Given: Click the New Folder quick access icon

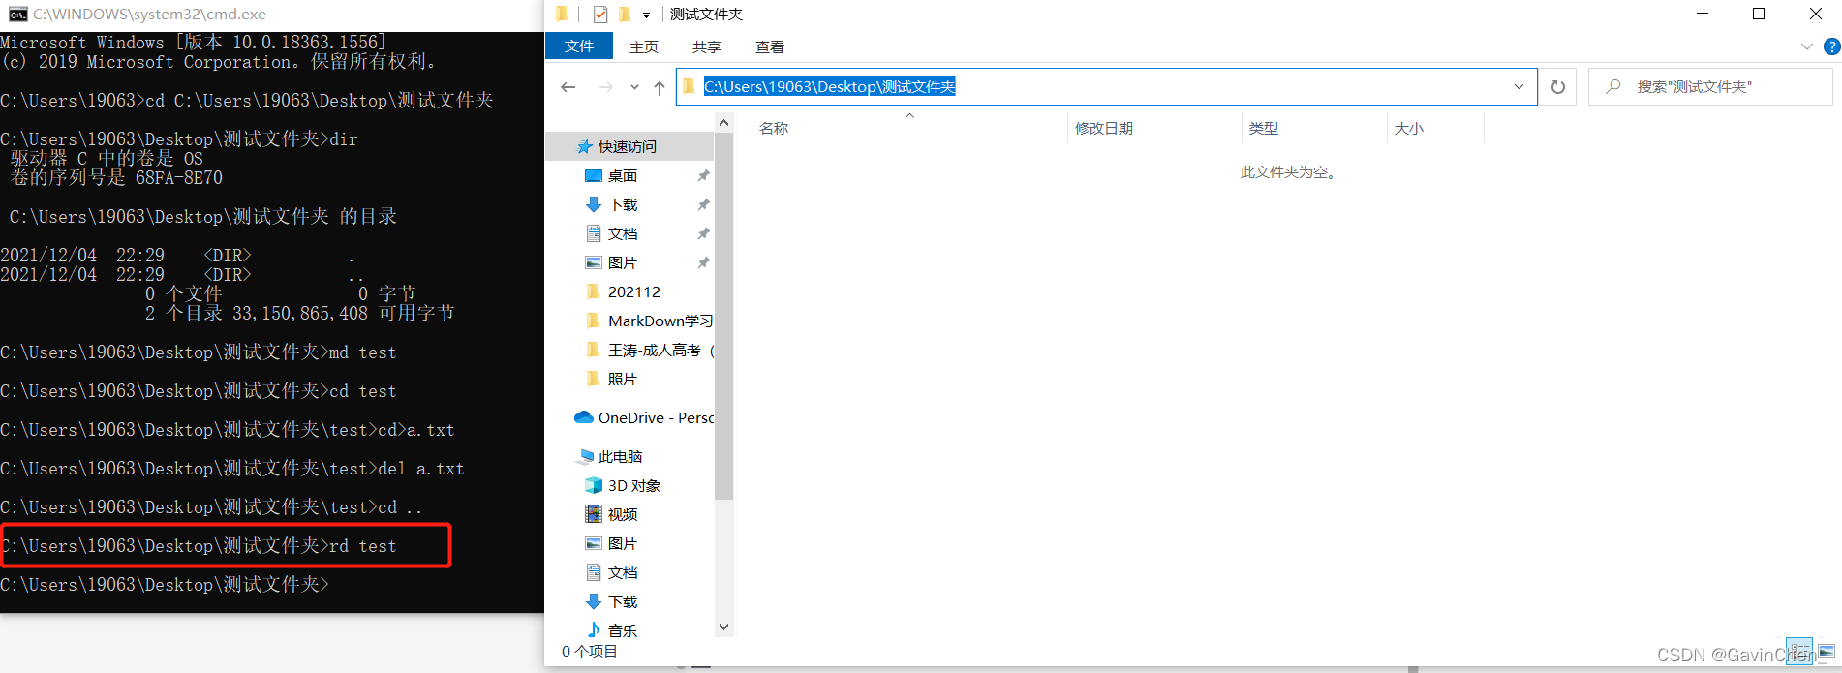Looking at the screenshot, I should coord(625,14).
